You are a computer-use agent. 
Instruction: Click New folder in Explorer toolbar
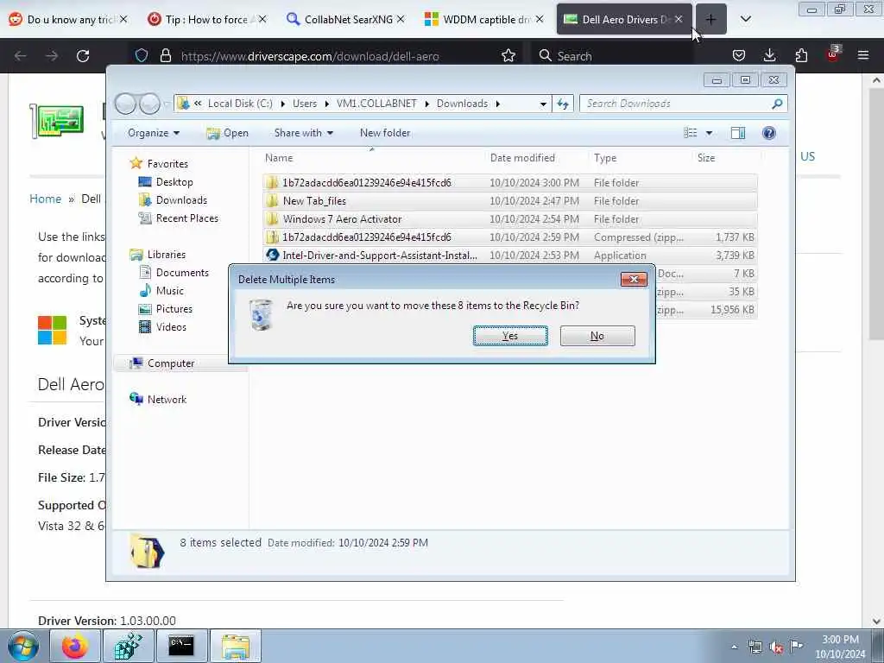[385, 133]
